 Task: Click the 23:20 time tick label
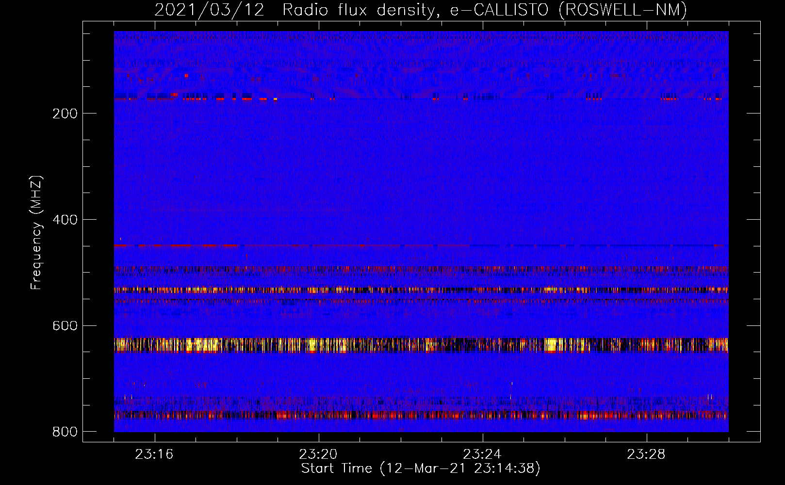pyautogui.click(x=318, y=454)
